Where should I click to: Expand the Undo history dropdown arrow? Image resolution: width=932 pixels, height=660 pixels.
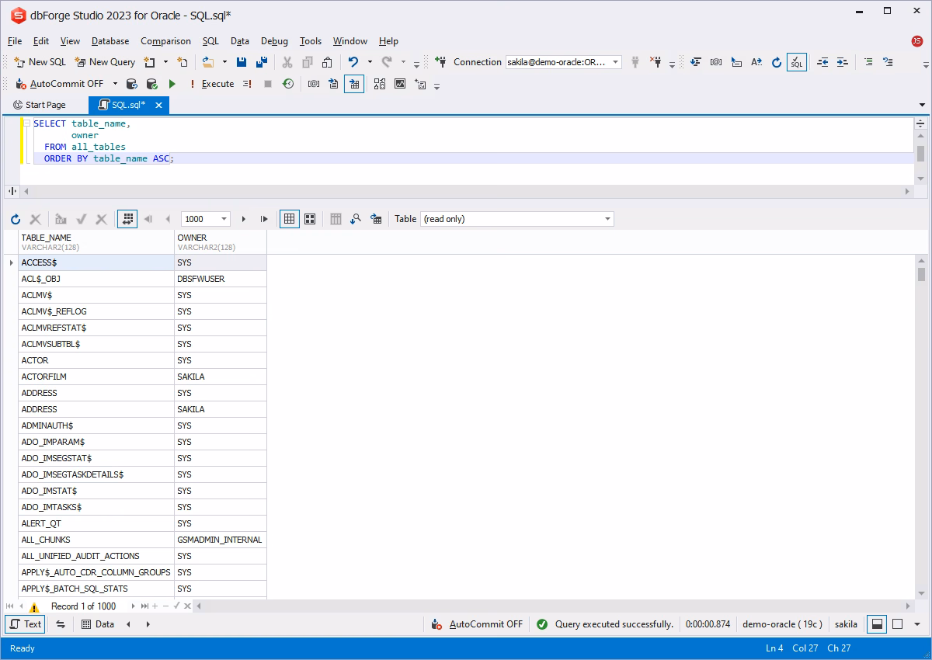pyautogui.click(x=370, y=62)
